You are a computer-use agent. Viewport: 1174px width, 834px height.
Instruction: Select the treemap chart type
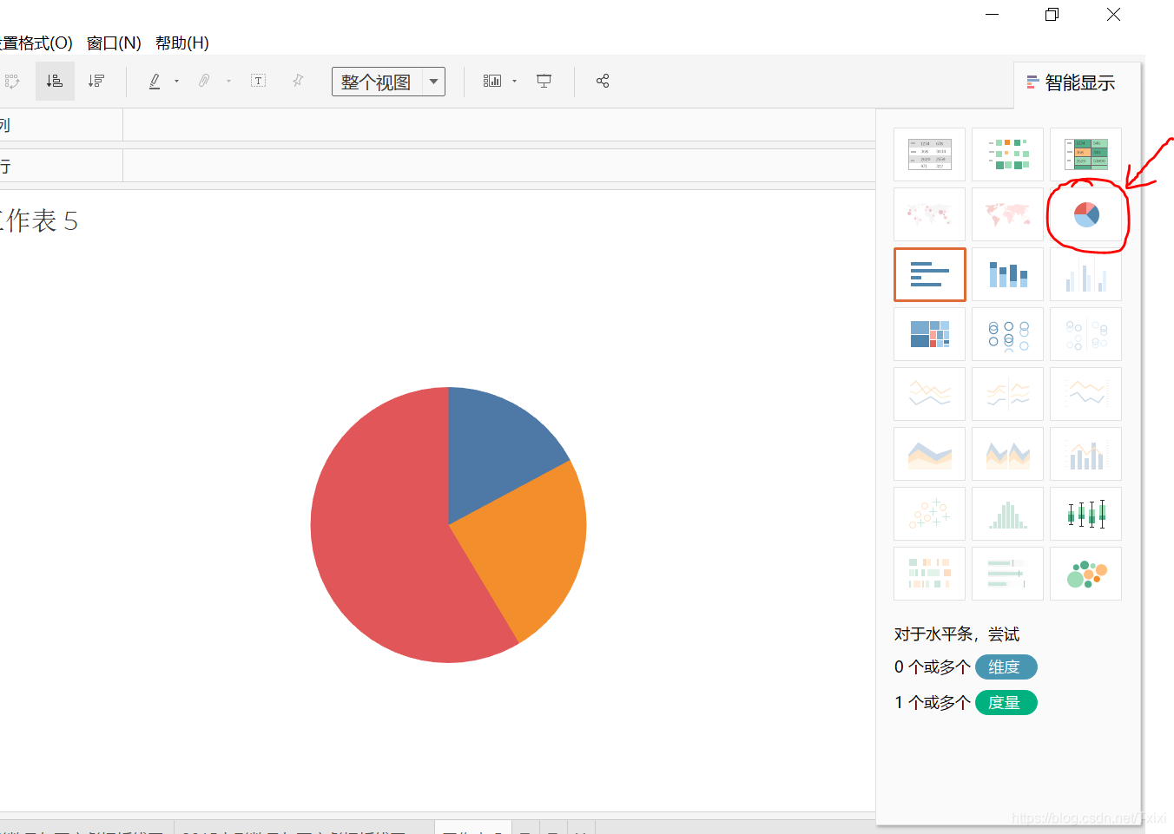(929, 334)
